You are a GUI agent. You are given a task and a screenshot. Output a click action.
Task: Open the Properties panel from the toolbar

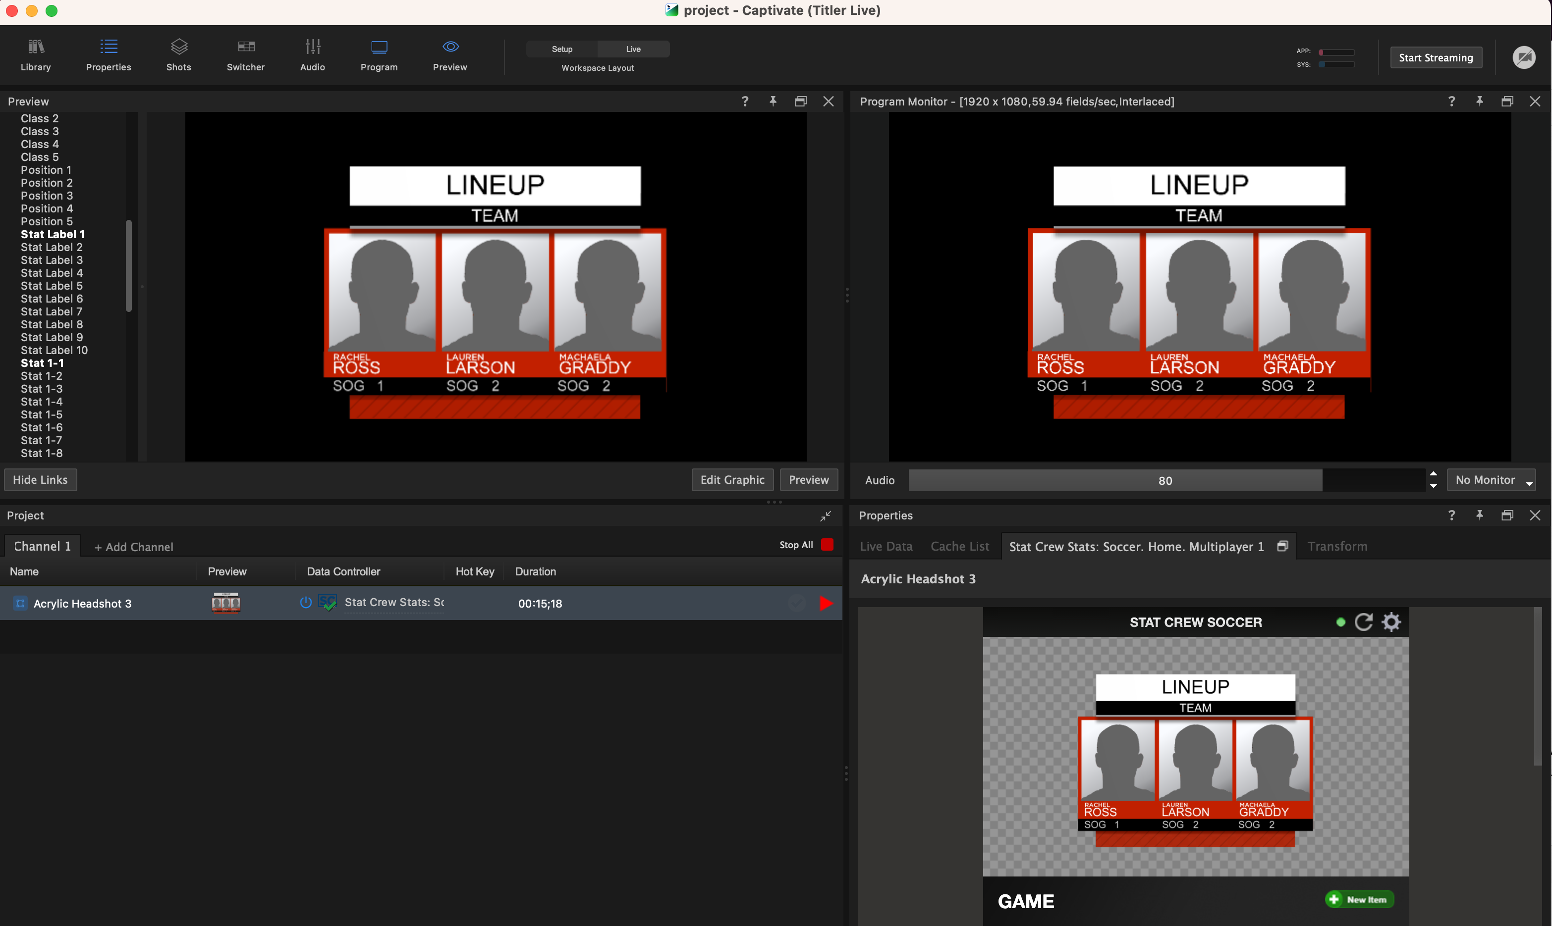coord(108,55)
